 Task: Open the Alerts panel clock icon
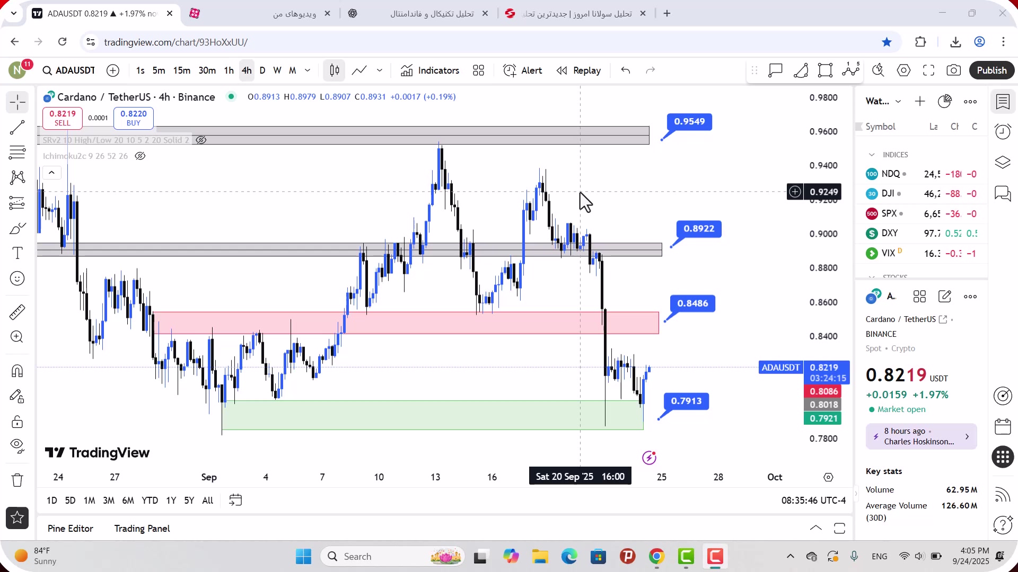click(1003, 131)
